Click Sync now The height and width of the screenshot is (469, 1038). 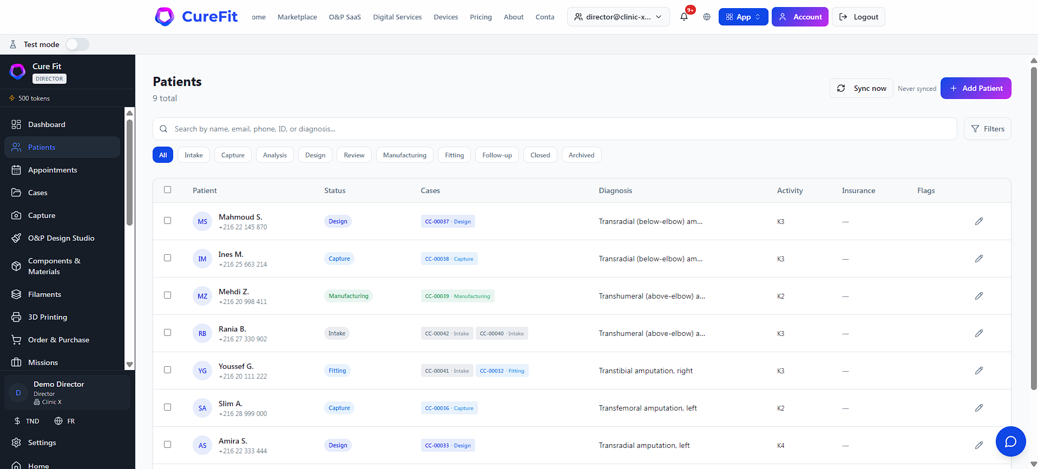tap(862, 88)
